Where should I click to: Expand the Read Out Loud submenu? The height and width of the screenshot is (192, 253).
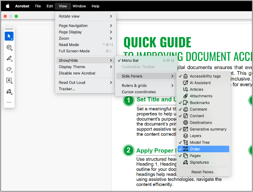coord(86,83)
